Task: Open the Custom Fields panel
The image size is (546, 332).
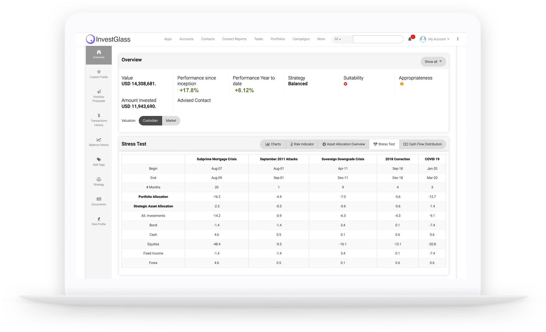Action: point(98,74)
